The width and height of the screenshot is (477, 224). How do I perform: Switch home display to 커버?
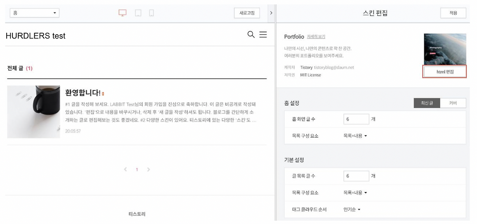pos(453,103)
